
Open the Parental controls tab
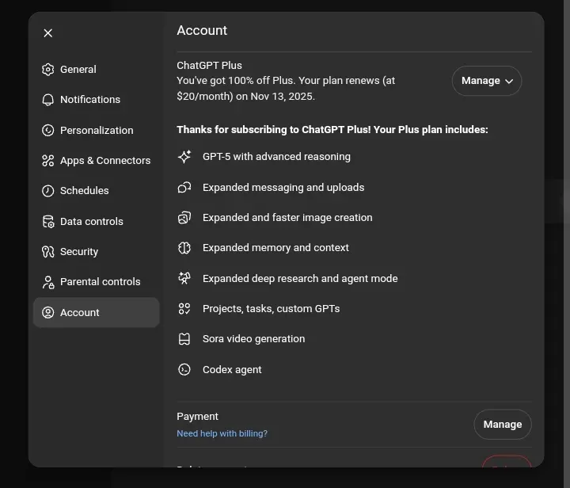coord(97,282)
